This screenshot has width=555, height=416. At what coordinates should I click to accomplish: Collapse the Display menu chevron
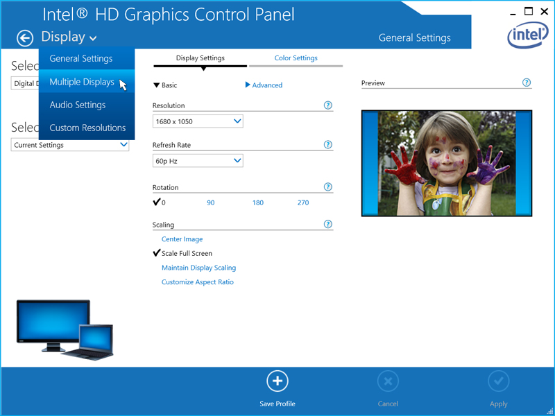click(93, 38)
